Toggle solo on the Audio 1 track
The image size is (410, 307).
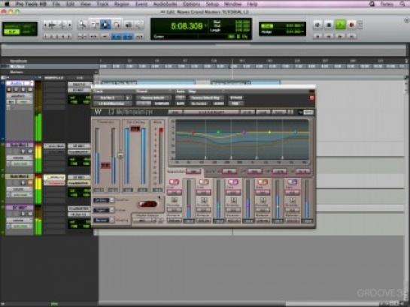23,89
